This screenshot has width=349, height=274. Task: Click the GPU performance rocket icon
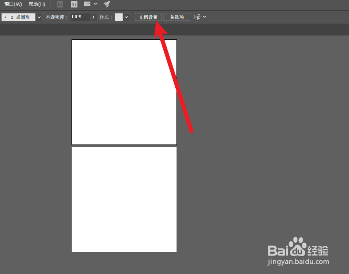[x=107, y=4]
